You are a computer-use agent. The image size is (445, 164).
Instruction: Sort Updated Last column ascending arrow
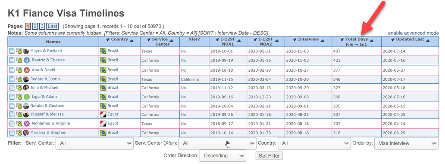click(x=428, y=40)
